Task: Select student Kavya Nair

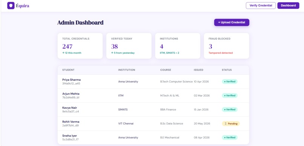Action: pyautogui.click(x=70, y=108)
